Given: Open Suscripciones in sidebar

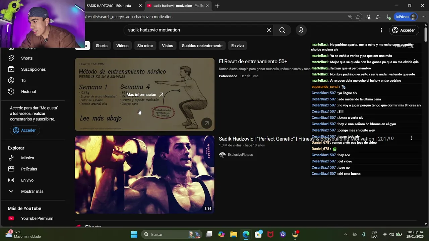Looking at the screenshot, I should pyautogui.click(x=33, y=69).
